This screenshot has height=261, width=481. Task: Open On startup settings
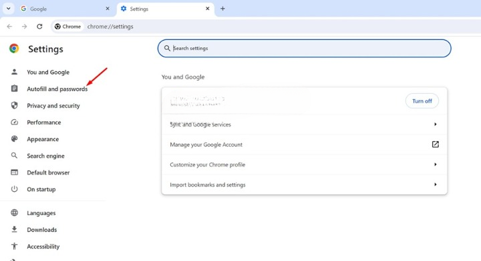coord(41,189)
